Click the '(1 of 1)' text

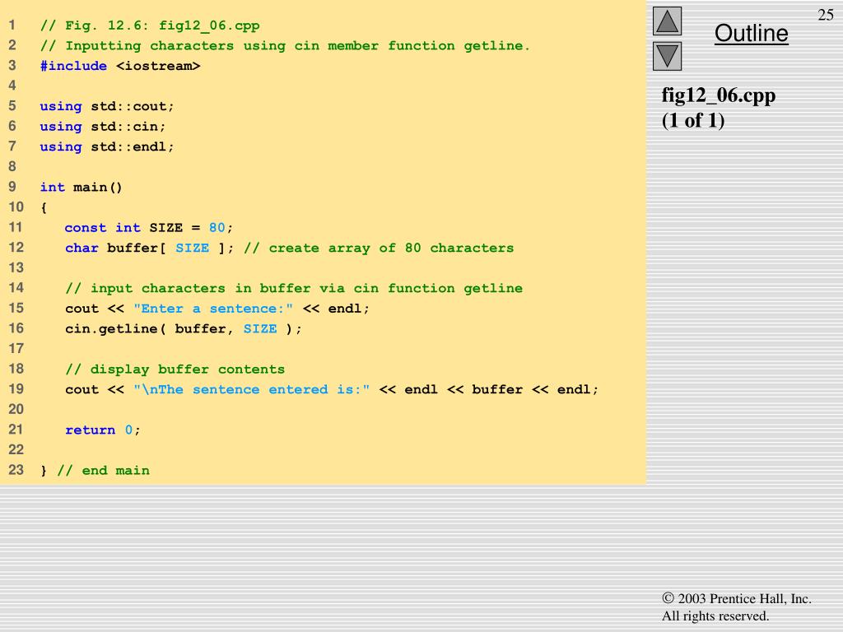pos(693,120)
